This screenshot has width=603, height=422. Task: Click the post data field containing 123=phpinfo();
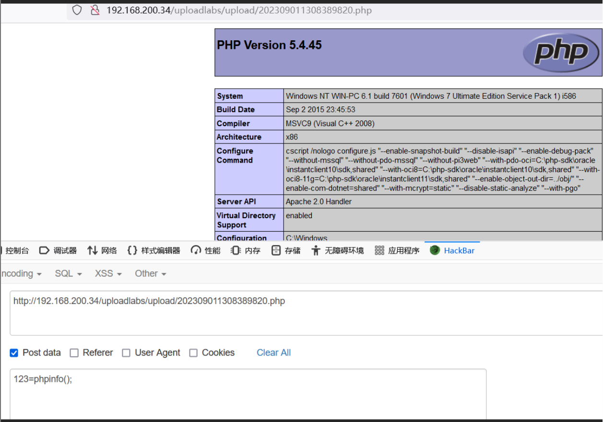248,393
